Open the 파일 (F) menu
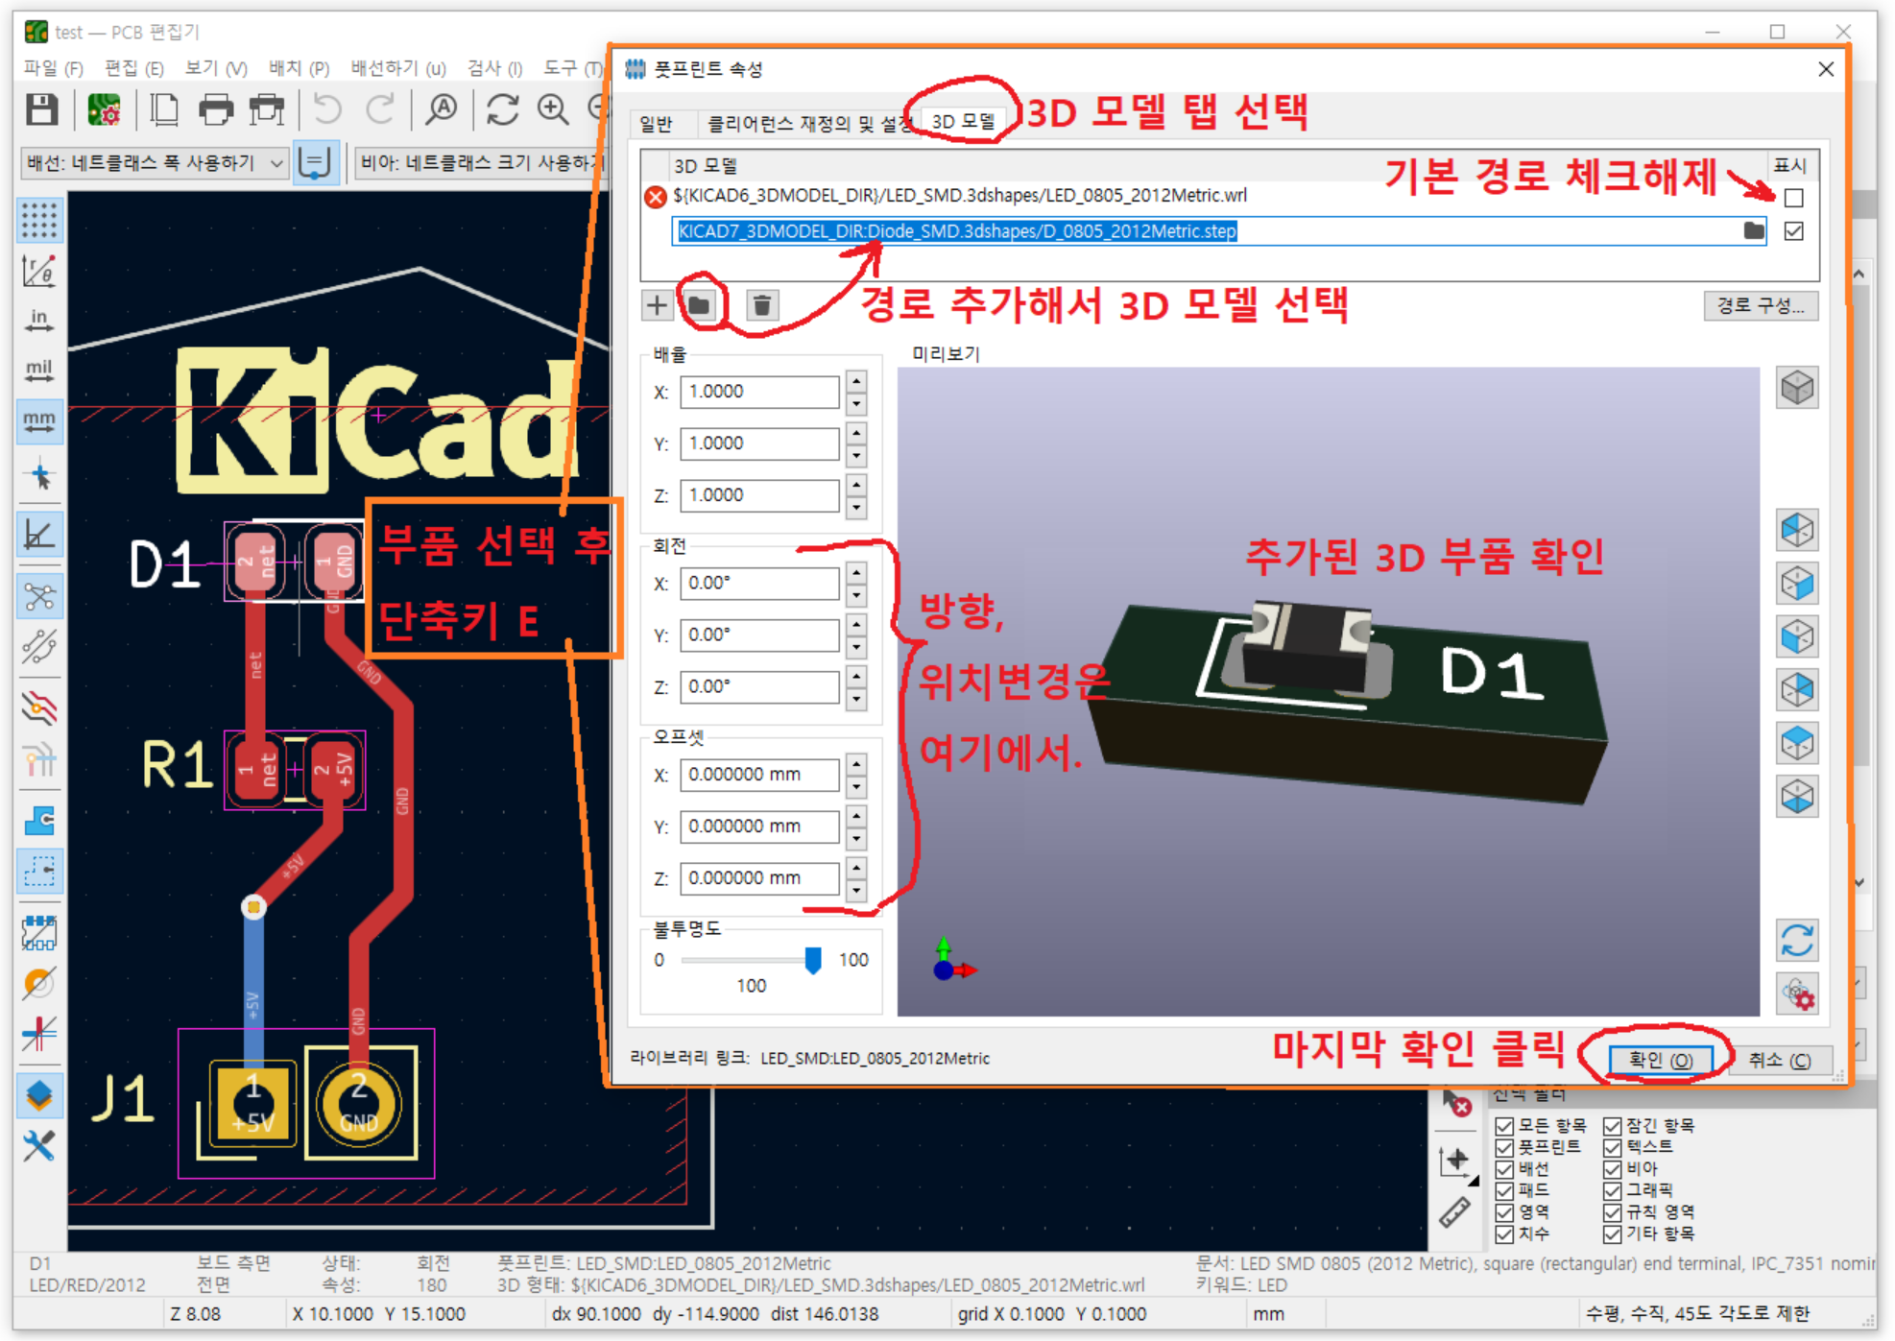This screenshot has height=1341, width=1895. point(53,68)
